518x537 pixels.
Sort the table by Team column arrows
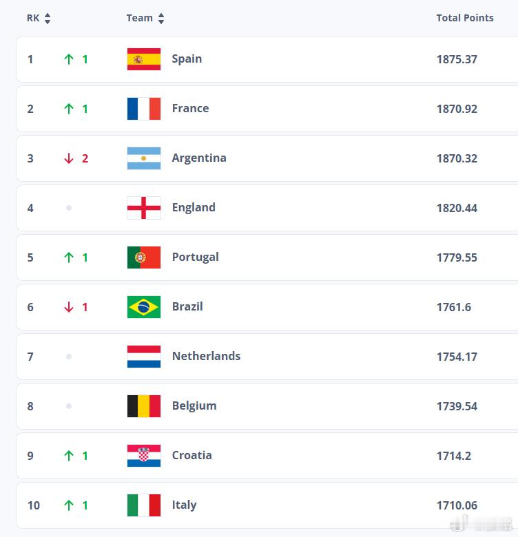pos(161,19)
